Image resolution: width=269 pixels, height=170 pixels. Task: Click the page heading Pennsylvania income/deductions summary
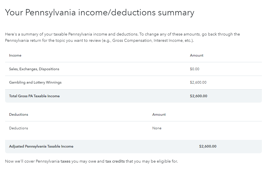point(100,13)
